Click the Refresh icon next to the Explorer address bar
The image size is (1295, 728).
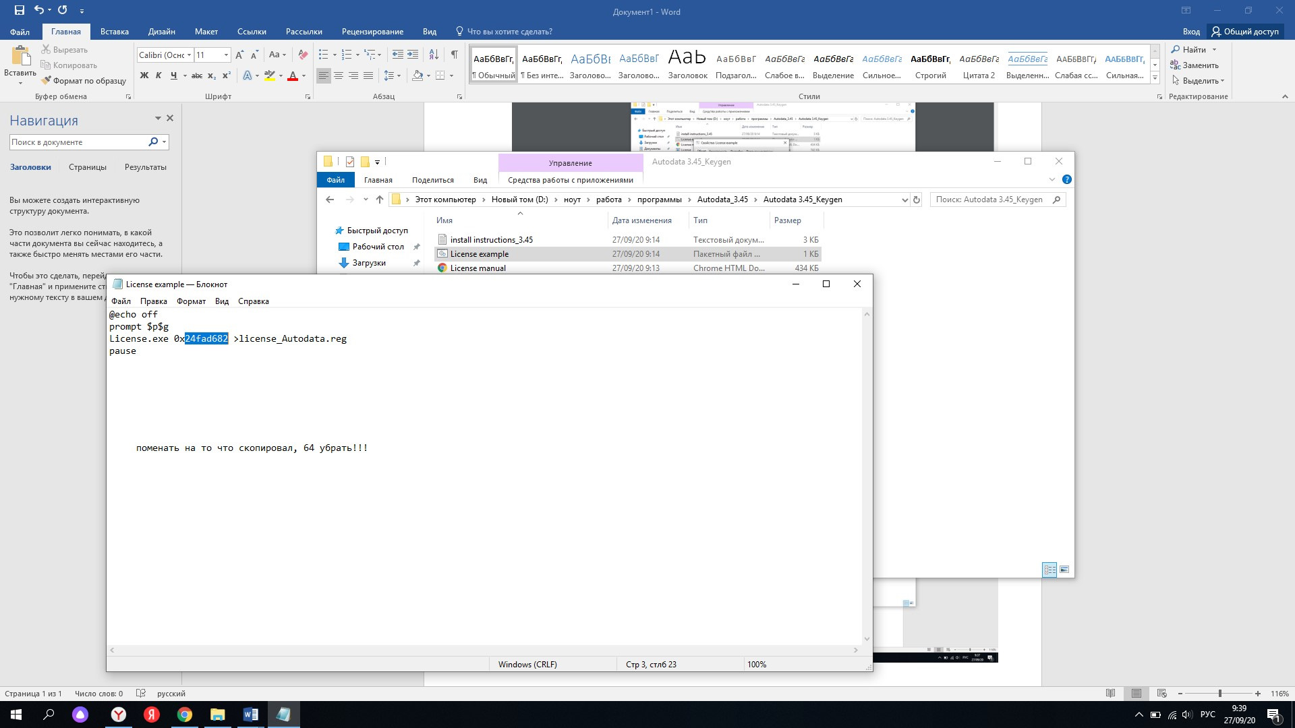coord(917,200)
